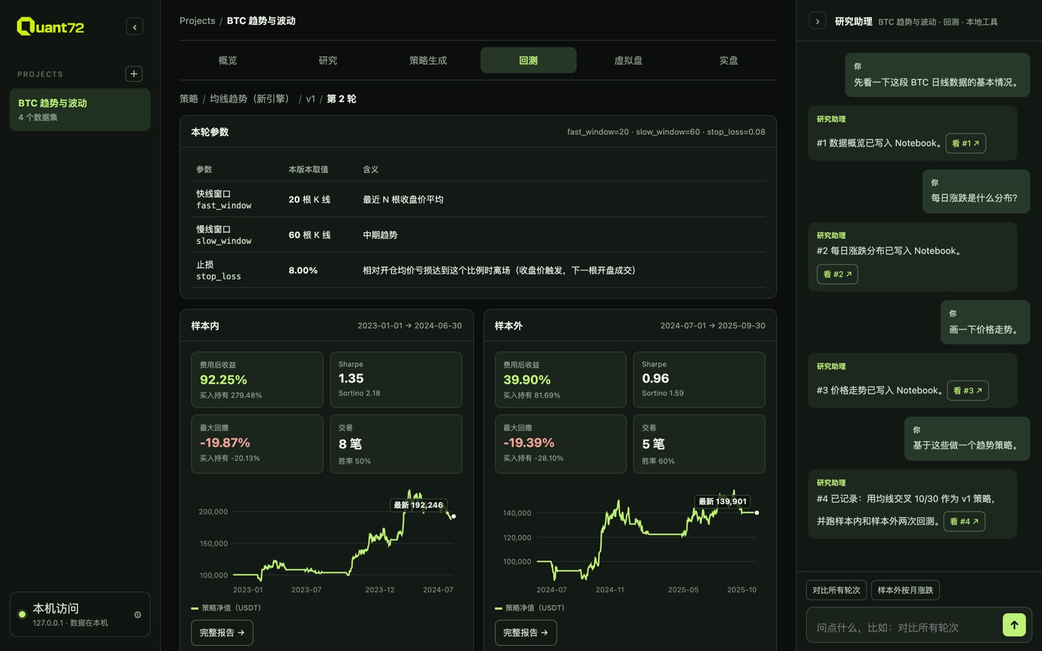
Task: Click the stop_loss 8.00% value
Action: (x=303, y=270)
